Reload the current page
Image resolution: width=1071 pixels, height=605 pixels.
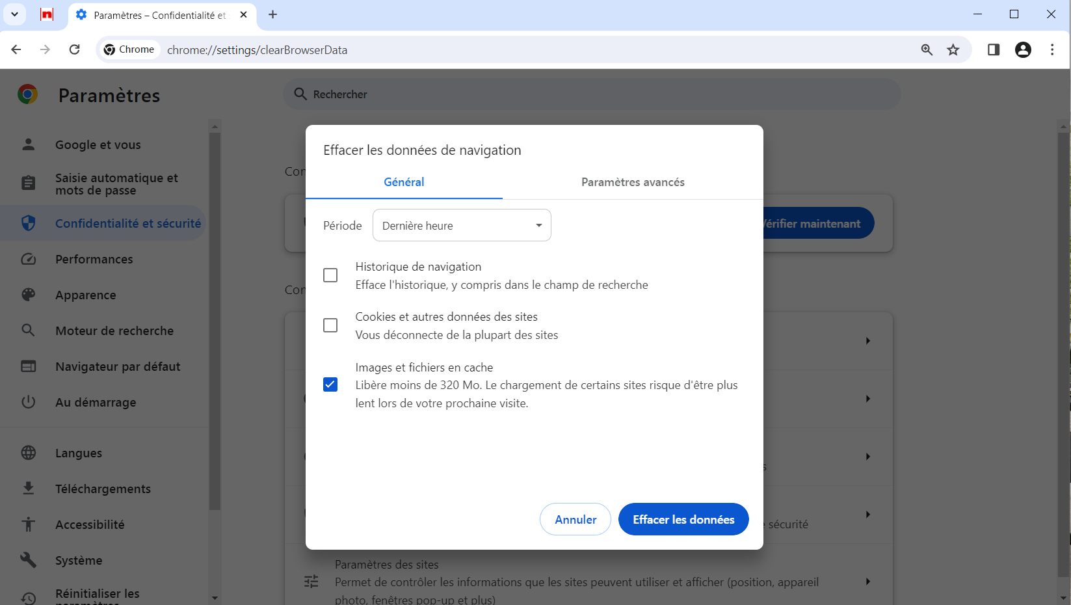tap(75, 49)
